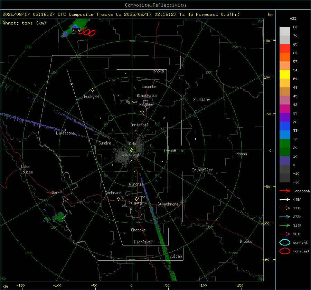This screenshot has width=311, height=290.
Task: Click the Calgary label
Action: pyautogui.click(x=135, y=203)
